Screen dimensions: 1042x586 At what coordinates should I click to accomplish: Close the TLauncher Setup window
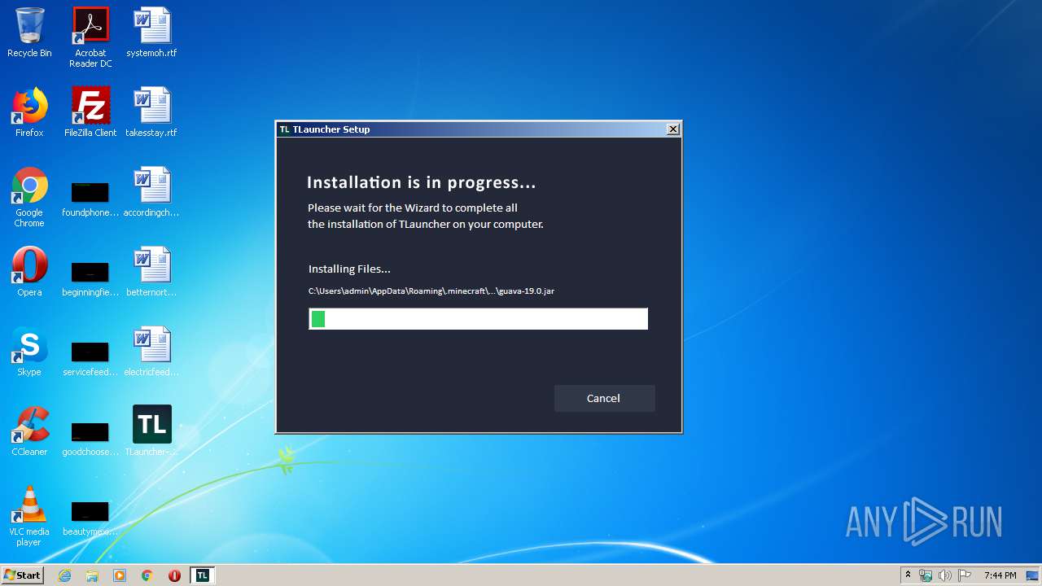(x=672, y=129)
